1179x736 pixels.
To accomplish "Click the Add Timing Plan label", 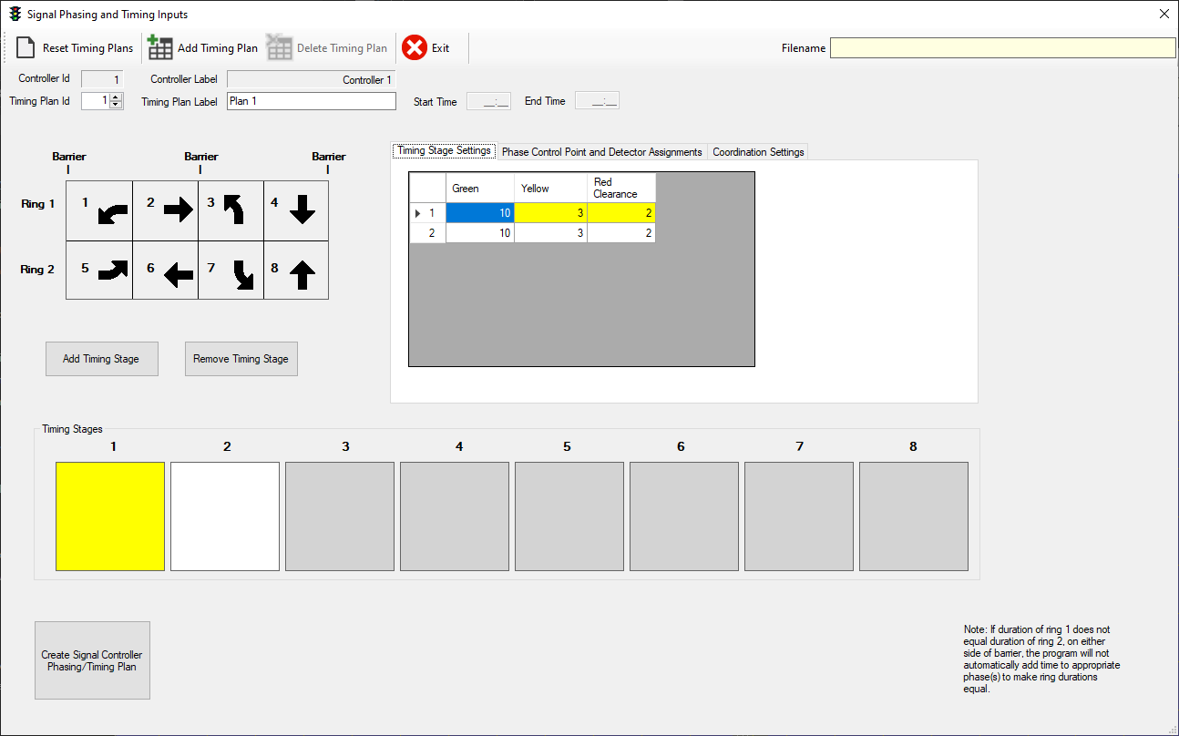I will (x=218, y=48).
